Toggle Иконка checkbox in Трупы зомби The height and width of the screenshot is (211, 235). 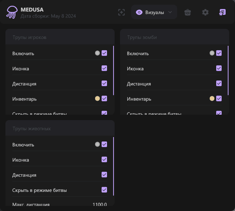click(219, 69)
